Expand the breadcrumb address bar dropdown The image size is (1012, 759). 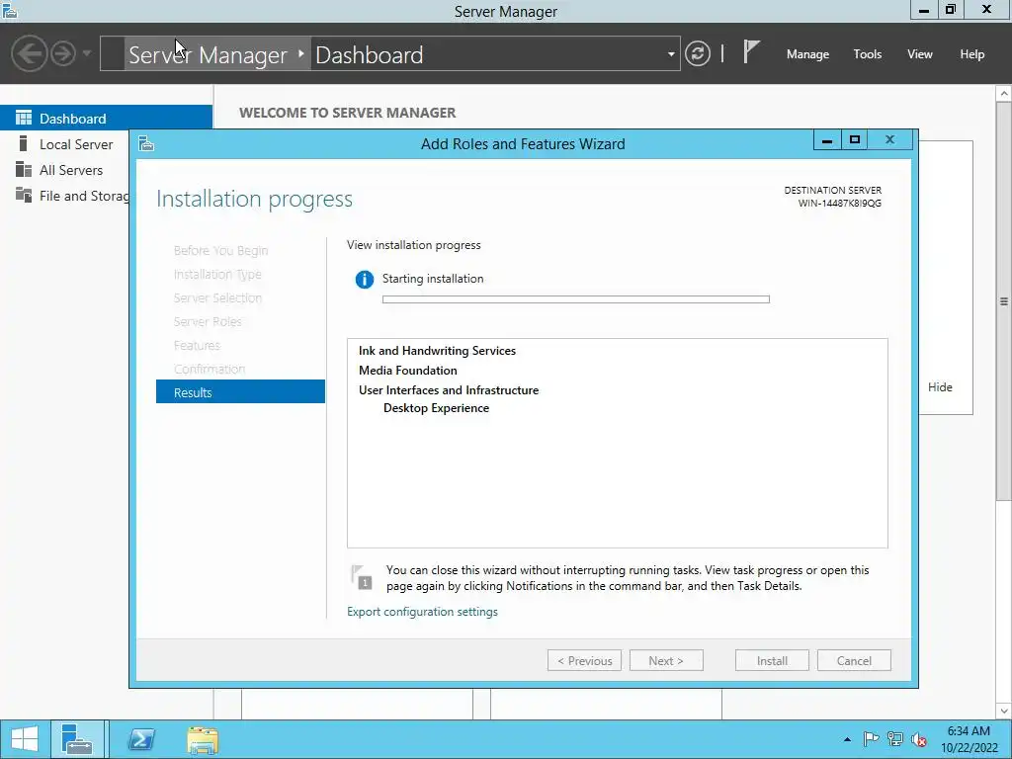coord(671,54)
